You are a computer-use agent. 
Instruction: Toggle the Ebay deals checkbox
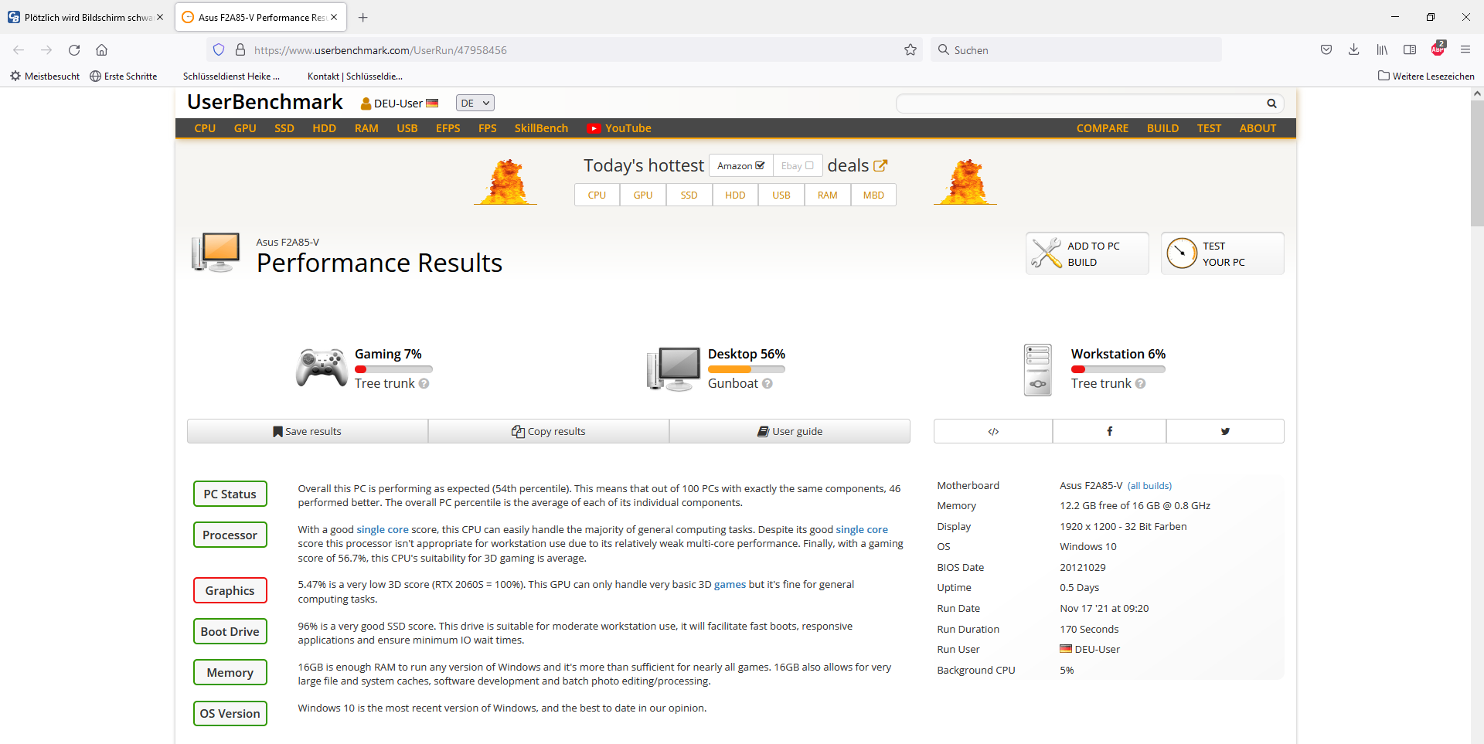[x=809, y=165]
